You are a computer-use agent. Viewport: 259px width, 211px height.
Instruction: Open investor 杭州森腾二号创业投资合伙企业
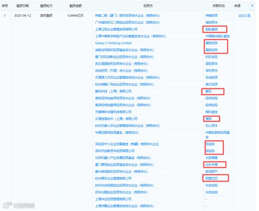pyautogui.click(x=124, y=84)
